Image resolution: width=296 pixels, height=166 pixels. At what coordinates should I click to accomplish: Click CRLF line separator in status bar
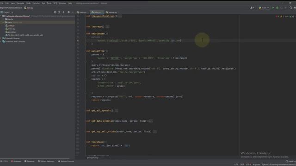tap(242, 165)
